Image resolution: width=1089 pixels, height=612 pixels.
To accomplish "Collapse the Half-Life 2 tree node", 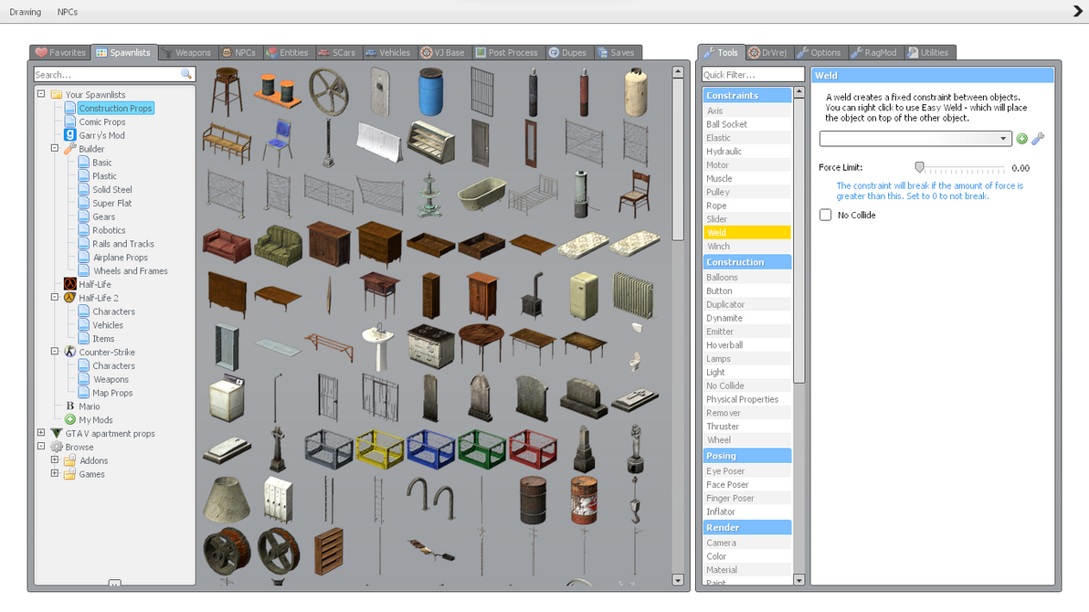I will [55, 297].
